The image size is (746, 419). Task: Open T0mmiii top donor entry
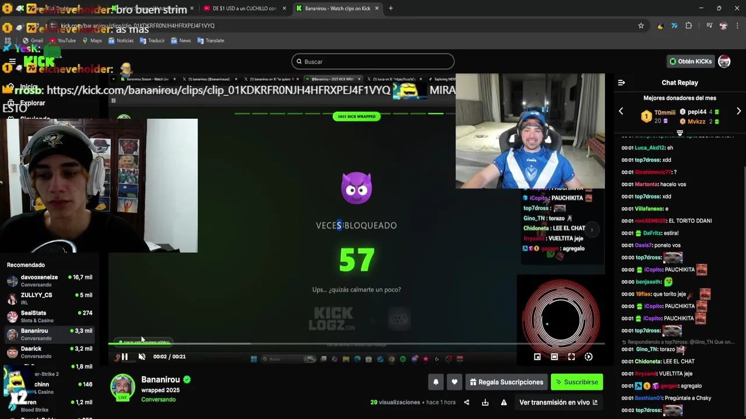click(x=658, y=116)
